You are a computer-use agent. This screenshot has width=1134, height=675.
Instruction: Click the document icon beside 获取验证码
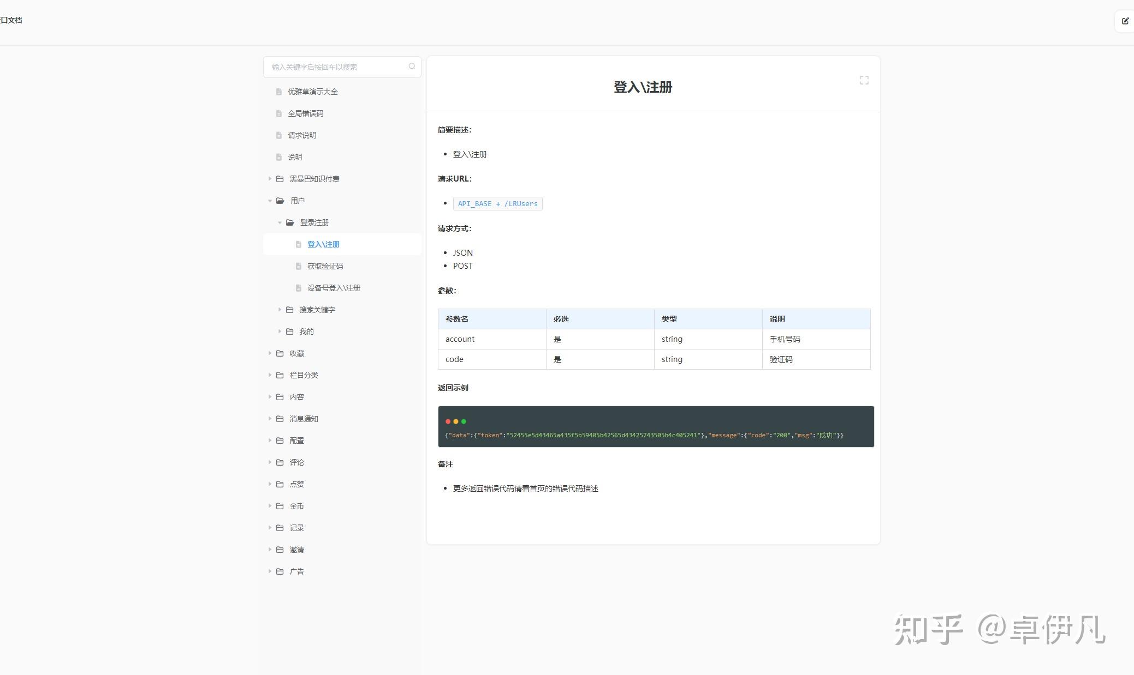coord(298,266)
